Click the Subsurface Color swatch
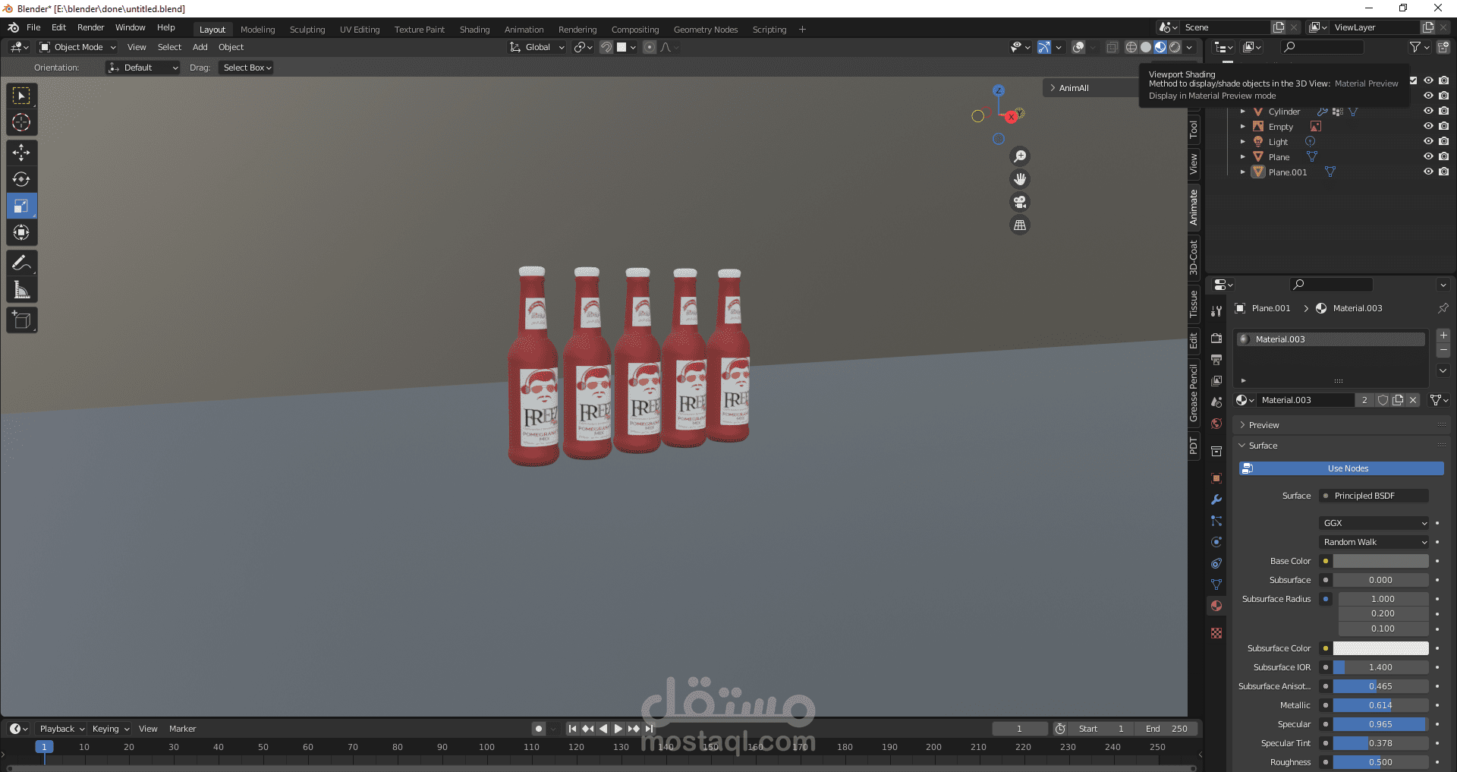Screen dimensions: 1457x772 (x=1381, y=648)
